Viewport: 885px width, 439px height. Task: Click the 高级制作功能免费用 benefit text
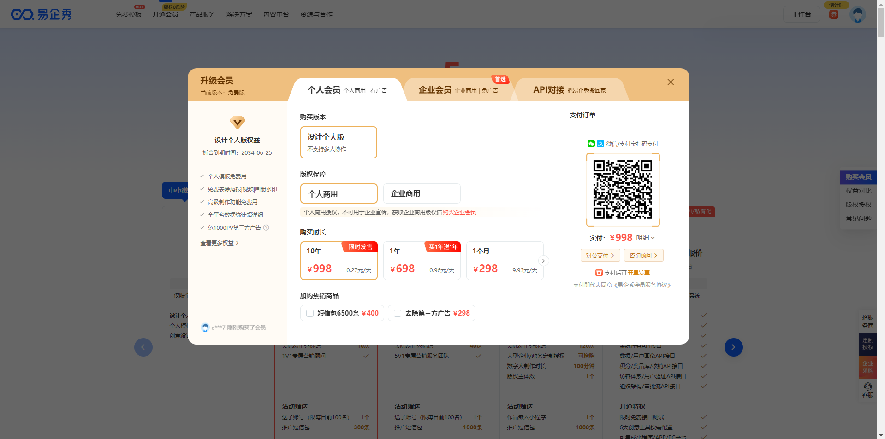pyautogui.click(x=232, y=202)
